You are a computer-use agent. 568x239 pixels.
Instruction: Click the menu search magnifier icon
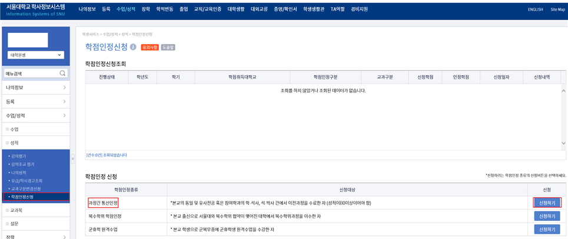(62, 74)
